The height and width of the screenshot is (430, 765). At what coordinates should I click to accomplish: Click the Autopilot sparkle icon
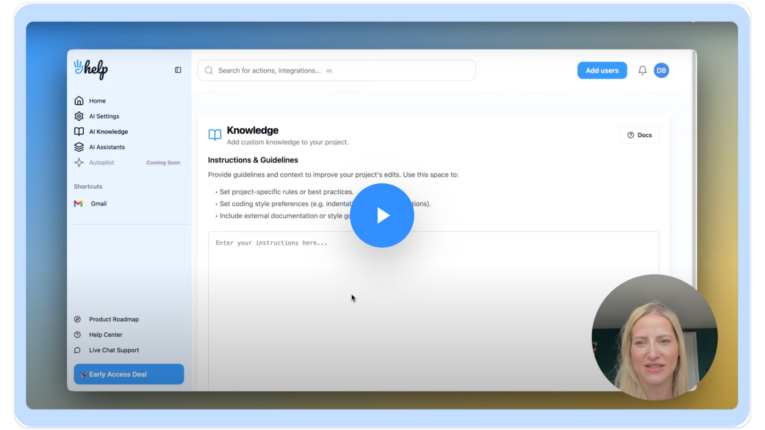tap(79, 163)
